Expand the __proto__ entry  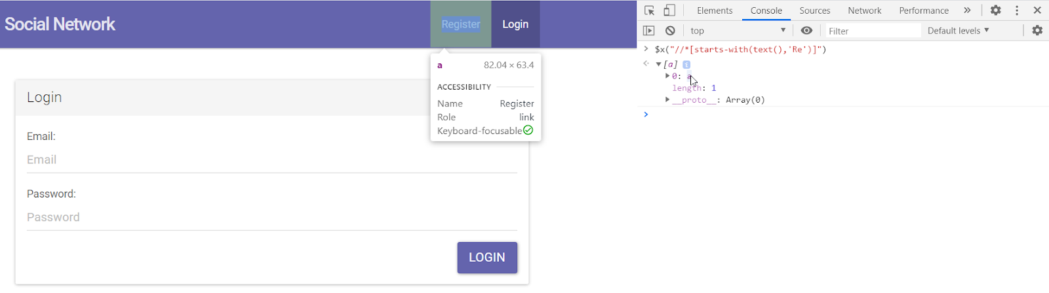(x=667, y=100)
